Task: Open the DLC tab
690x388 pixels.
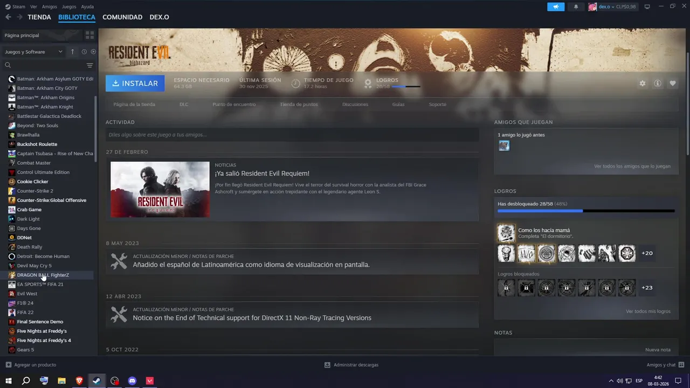Action: [184, 105]
